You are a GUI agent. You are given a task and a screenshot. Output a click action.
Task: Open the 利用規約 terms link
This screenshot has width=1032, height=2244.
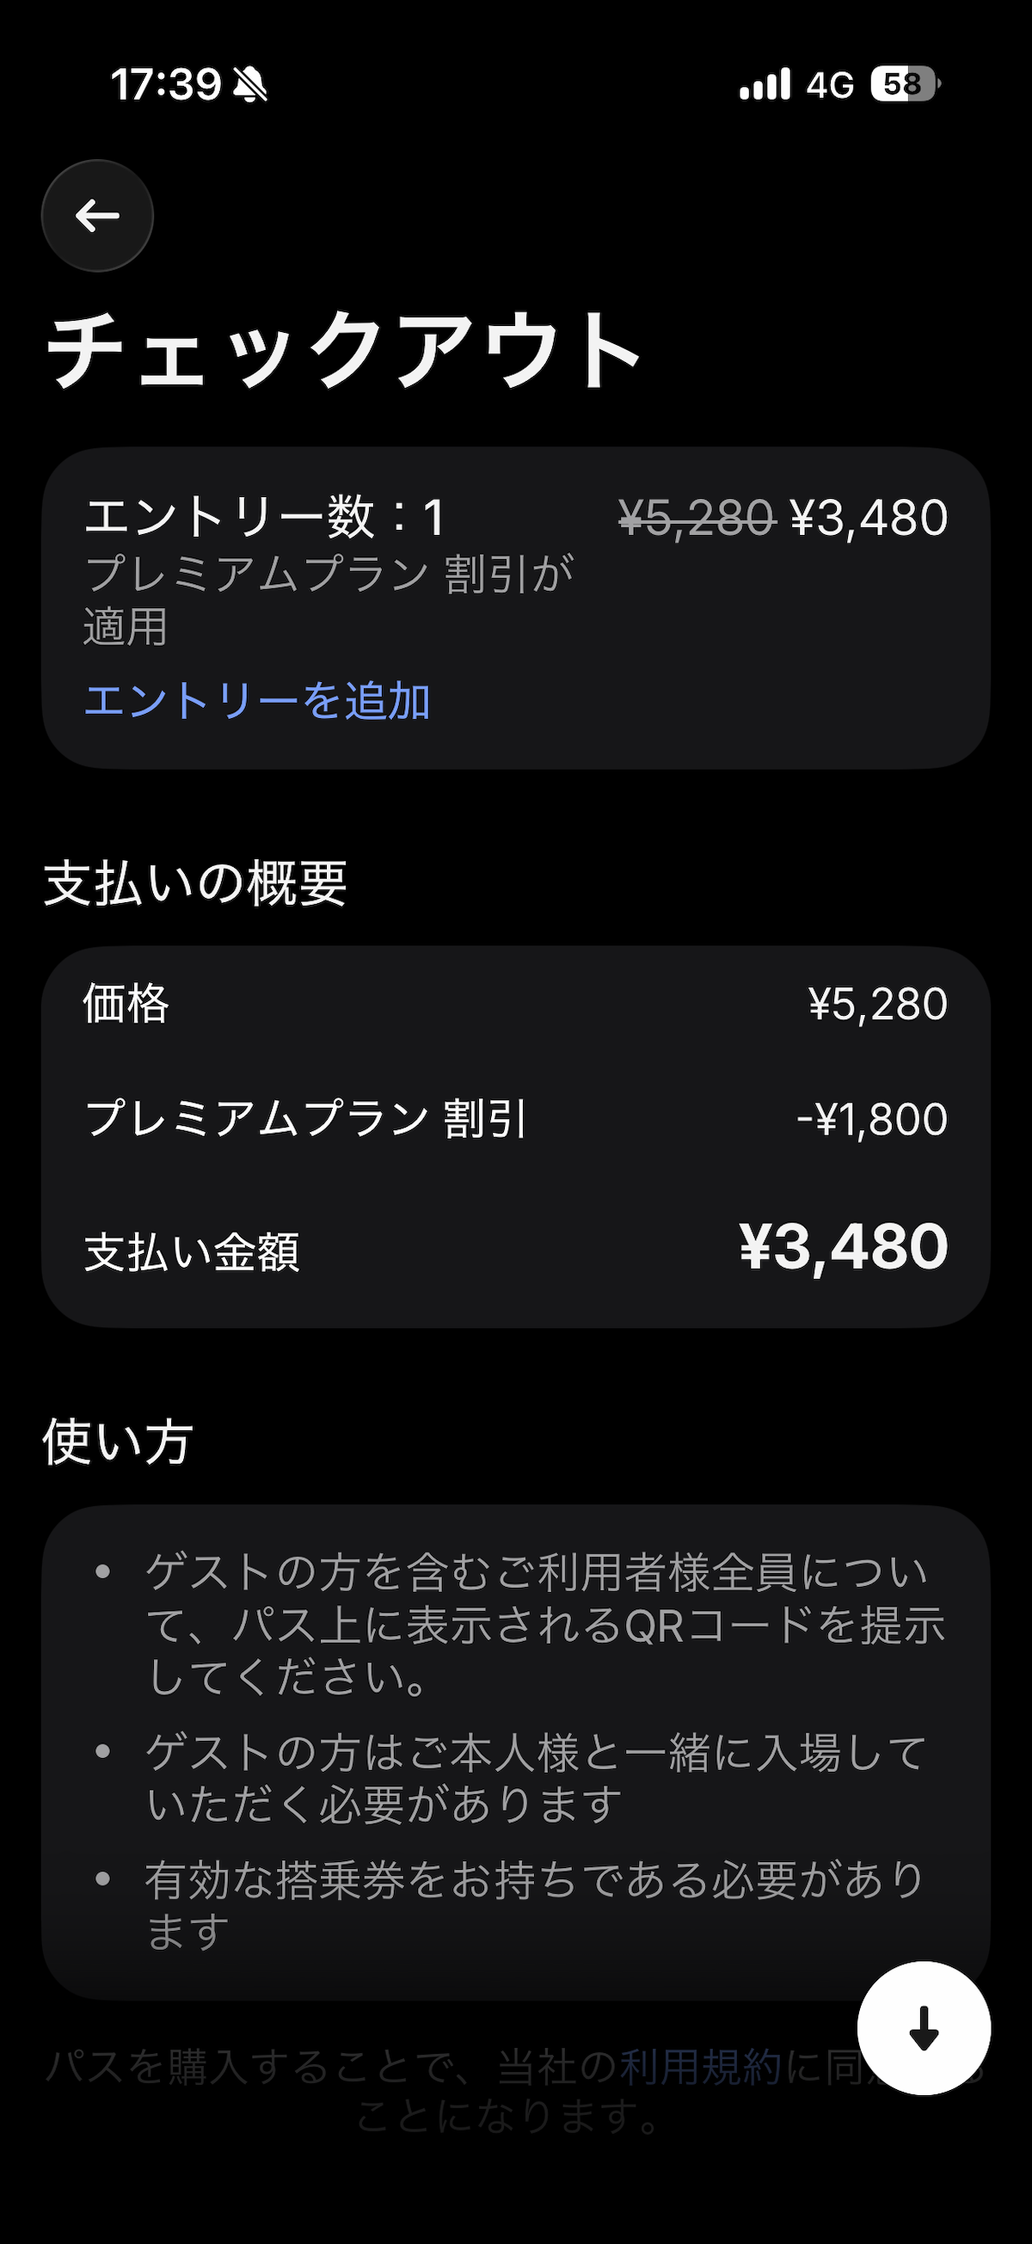(x=700, y=2065)
